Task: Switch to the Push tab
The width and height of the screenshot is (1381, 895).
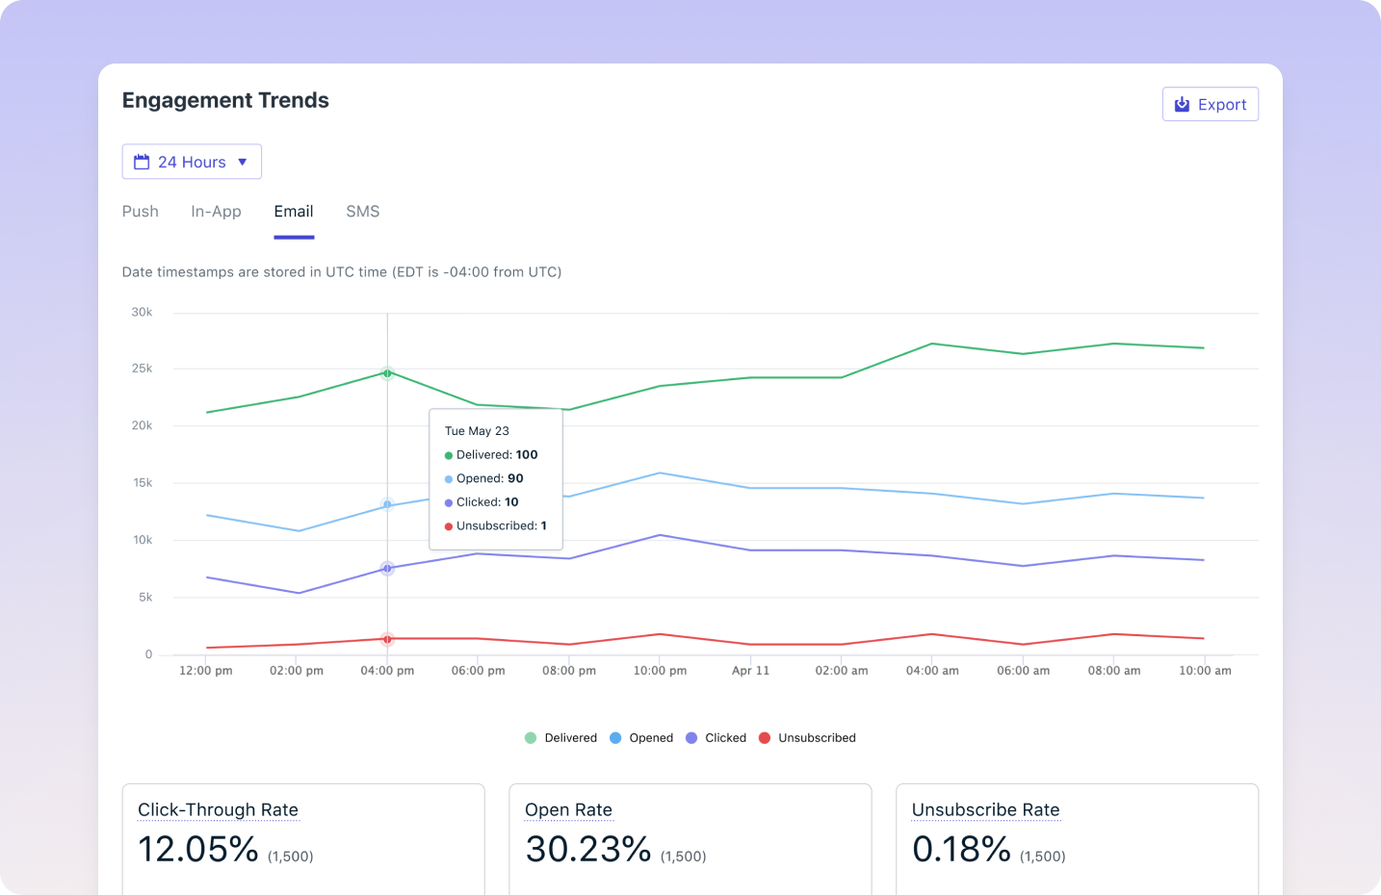Action: [140, 212]
